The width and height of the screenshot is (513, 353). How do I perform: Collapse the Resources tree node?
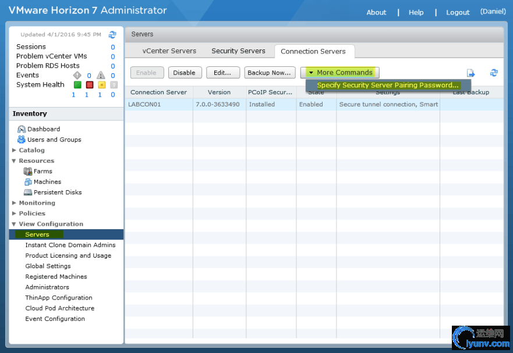(14, 161)
